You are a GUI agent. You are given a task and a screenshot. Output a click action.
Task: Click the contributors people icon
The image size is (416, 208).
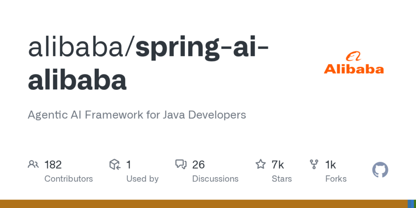point(33,164)
